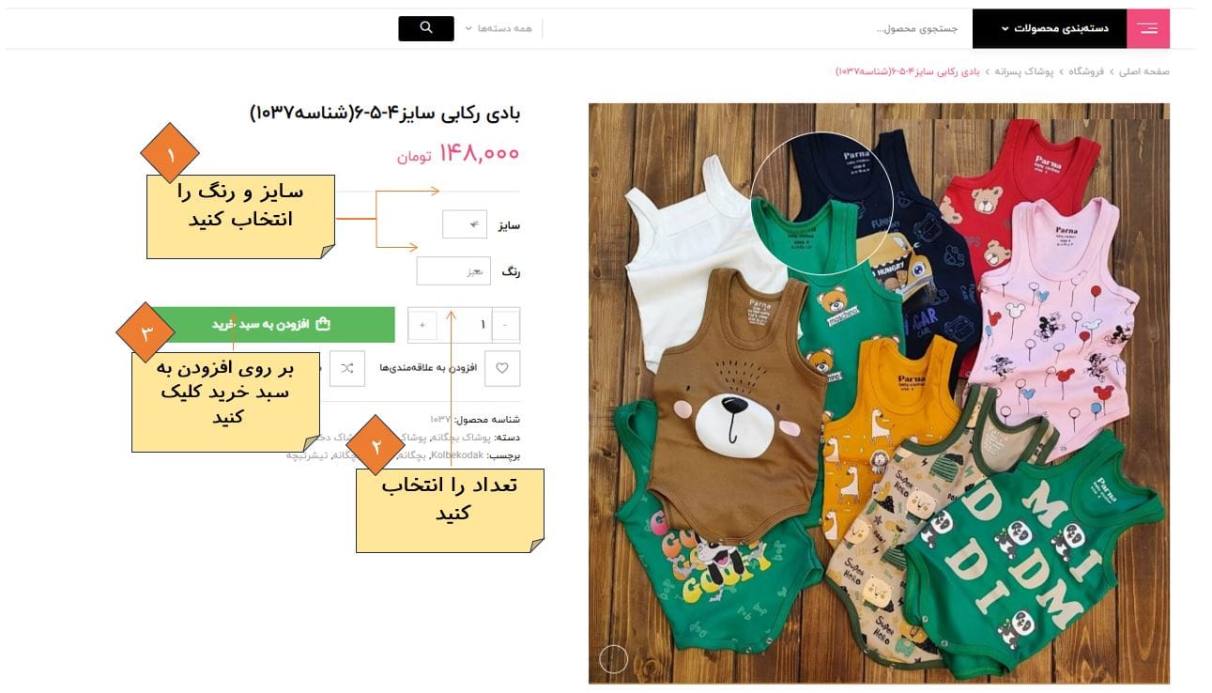Click the black search magnifier button
Screen dimensions: 1212x693
point(425,28)
